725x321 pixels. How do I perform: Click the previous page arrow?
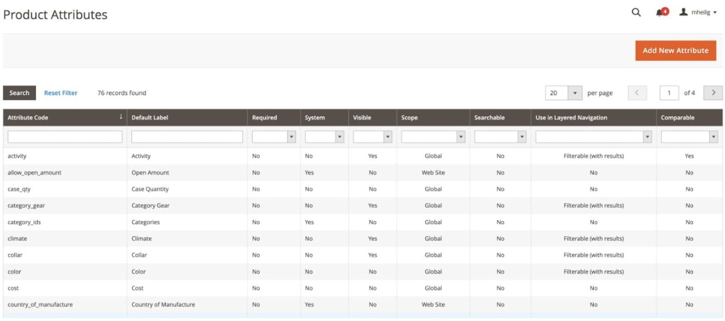point(637,93)
